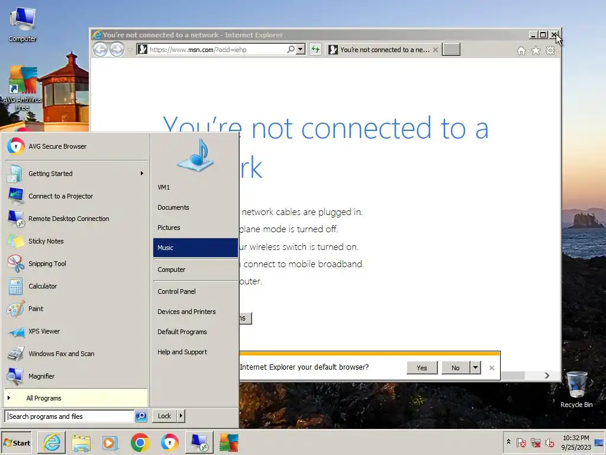Launch Getting Started from Start menu
The width and height of the screenshot is (606, 455).
76,174
